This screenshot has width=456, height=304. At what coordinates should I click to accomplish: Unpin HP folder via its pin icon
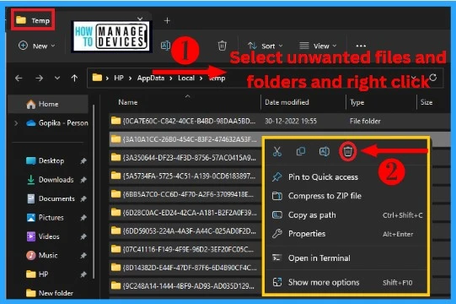(x=83, y=274)
